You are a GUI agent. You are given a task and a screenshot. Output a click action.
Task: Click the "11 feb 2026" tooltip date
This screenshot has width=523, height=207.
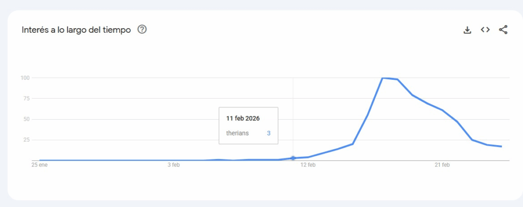[x=243, y=118]
